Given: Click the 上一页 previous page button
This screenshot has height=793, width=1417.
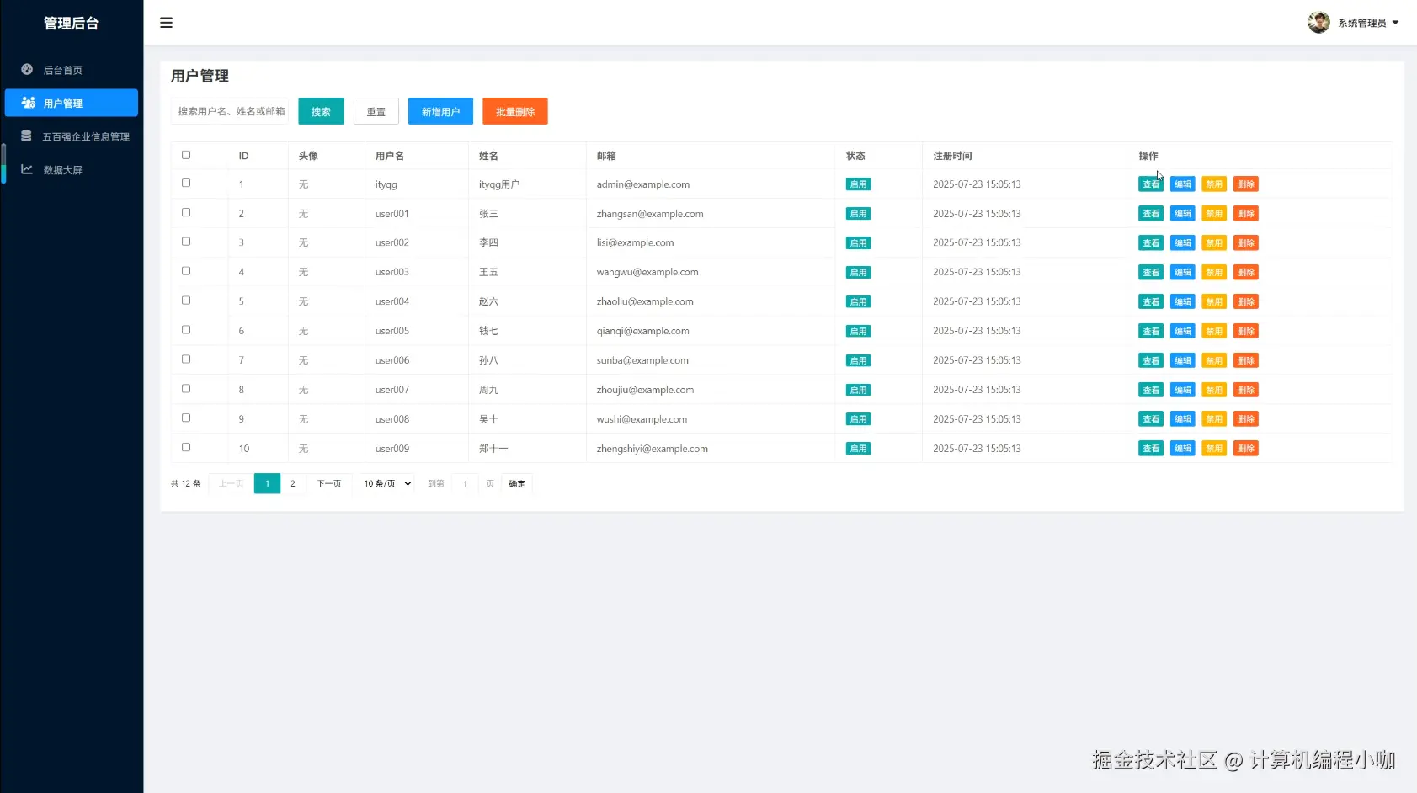Looking at the screenshot, I should (231, 483).
